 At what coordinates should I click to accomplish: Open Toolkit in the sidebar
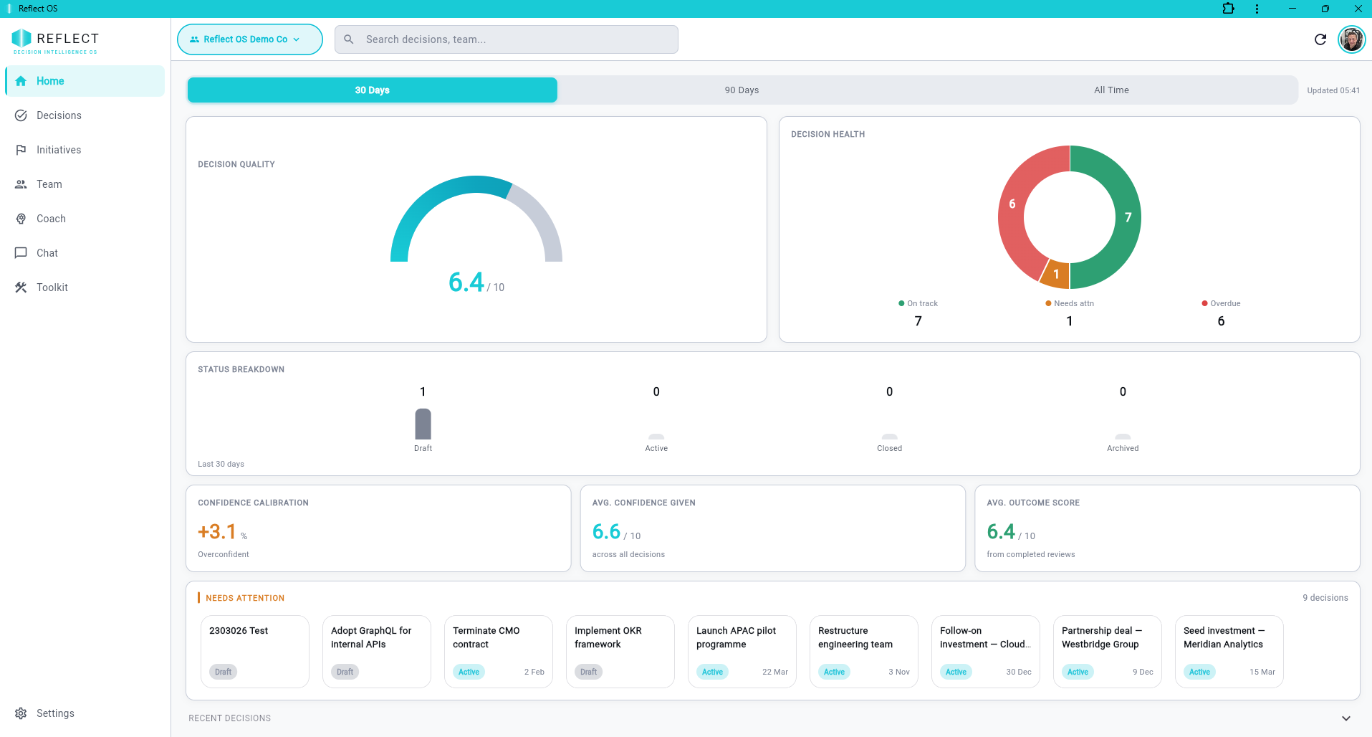coord(85,287)
